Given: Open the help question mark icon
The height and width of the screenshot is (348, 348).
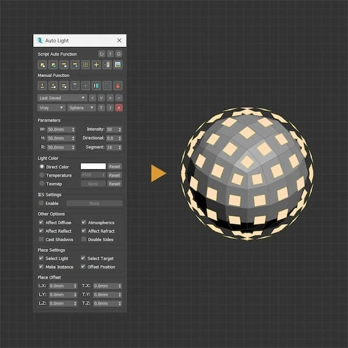Looking at the screenshot, I should (110, 54).
